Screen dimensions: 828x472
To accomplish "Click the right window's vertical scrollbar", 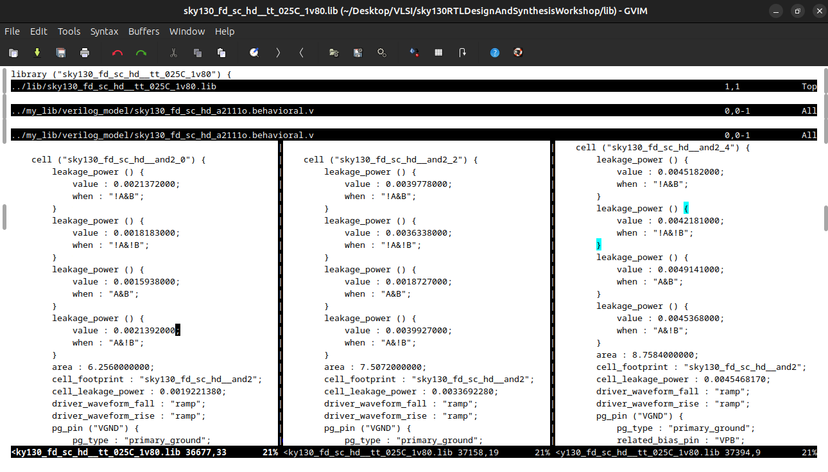I will [x=825, y=218].
